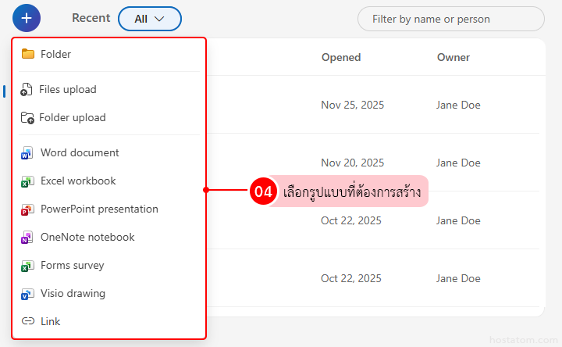
Task: Choose Folder from the create menu
Action: [109, 54]
